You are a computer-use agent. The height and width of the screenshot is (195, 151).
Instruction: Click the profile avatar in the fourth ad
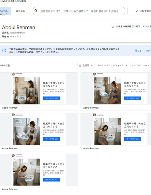tap(94, 115)
